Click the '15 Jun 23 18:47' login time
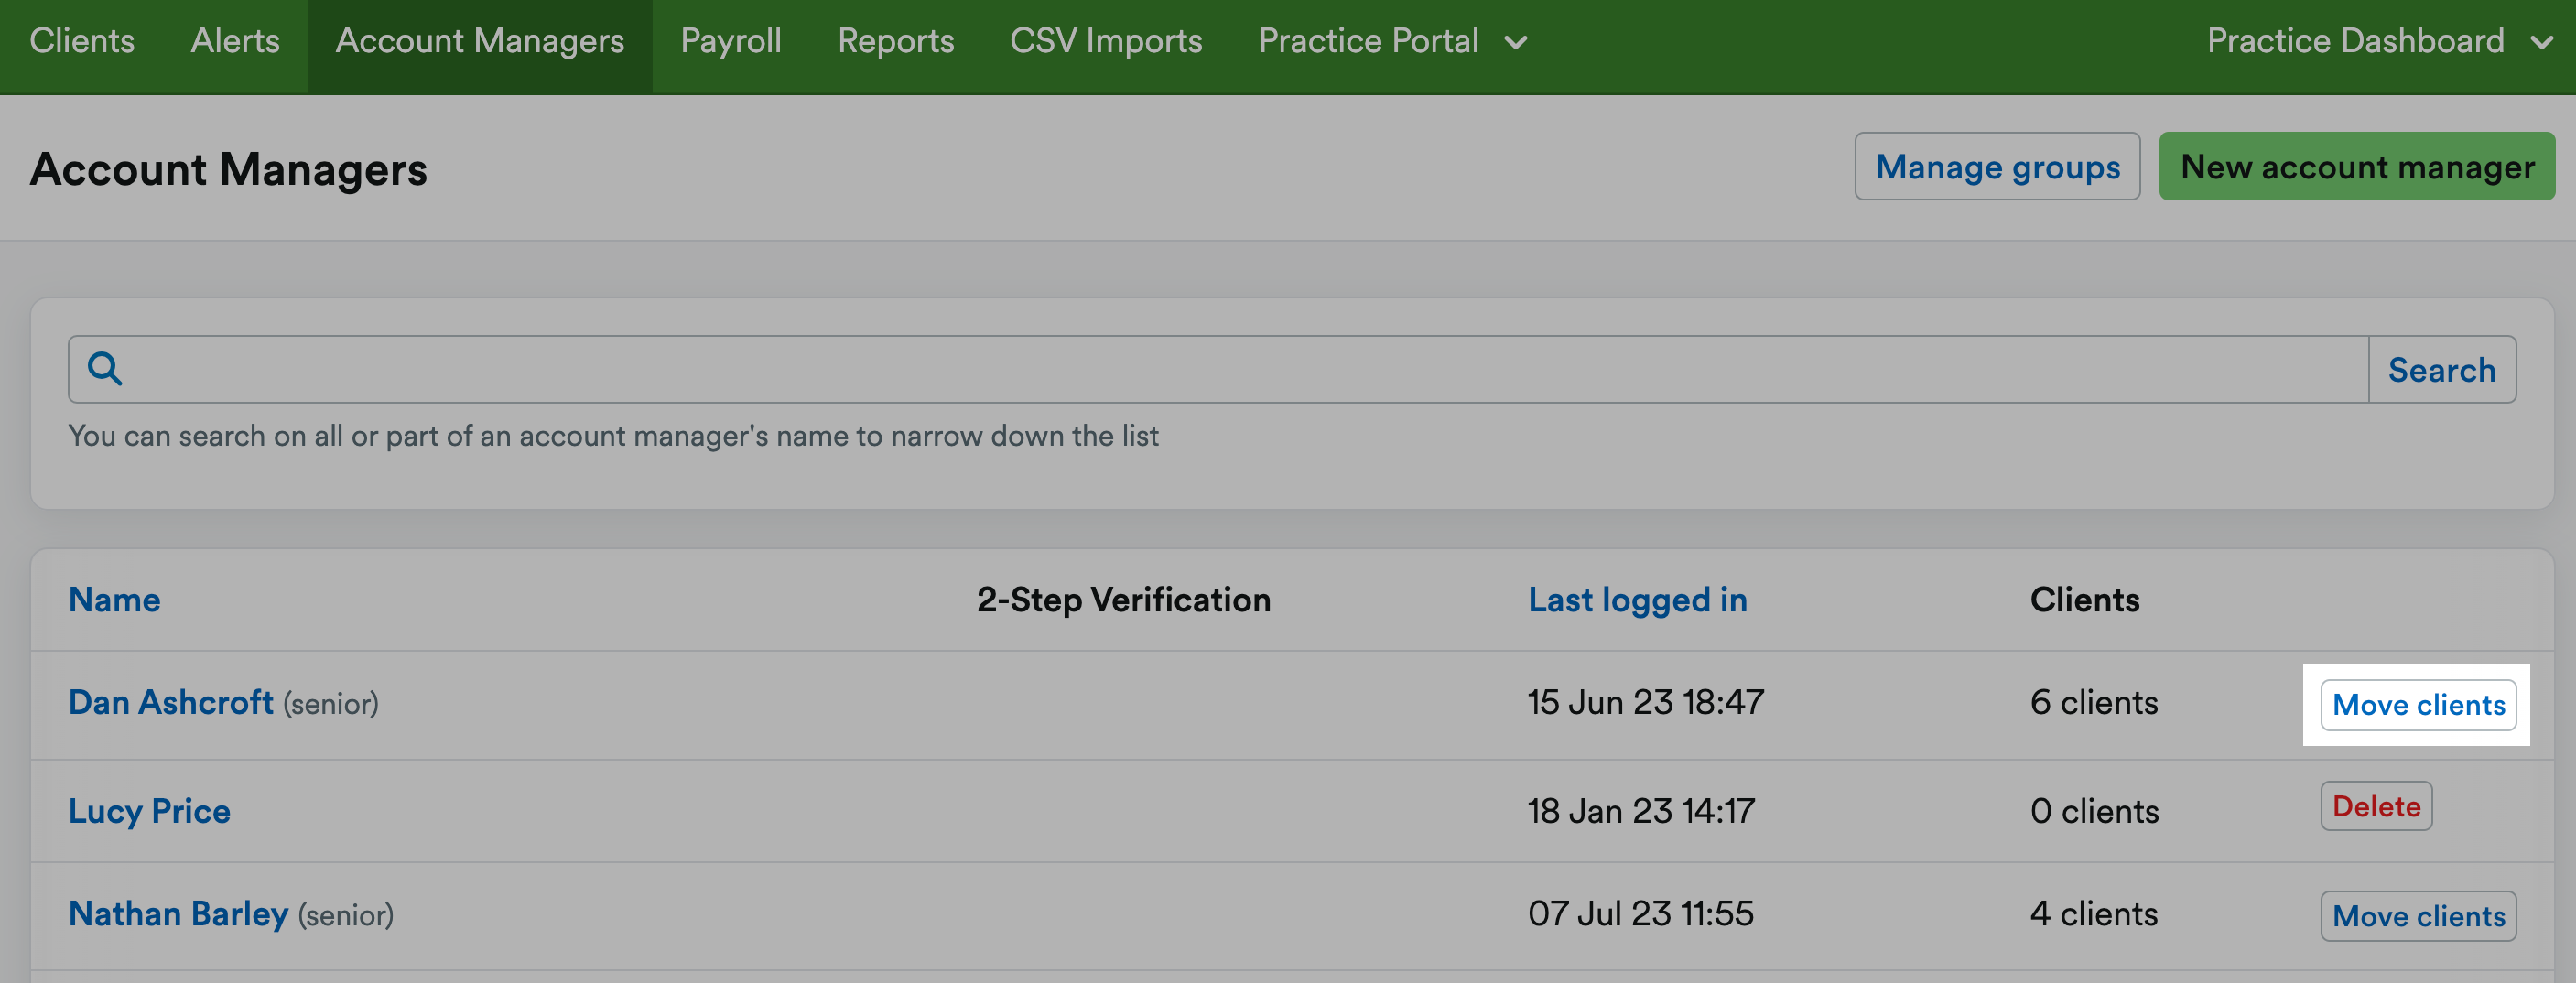 [1645, 702]
